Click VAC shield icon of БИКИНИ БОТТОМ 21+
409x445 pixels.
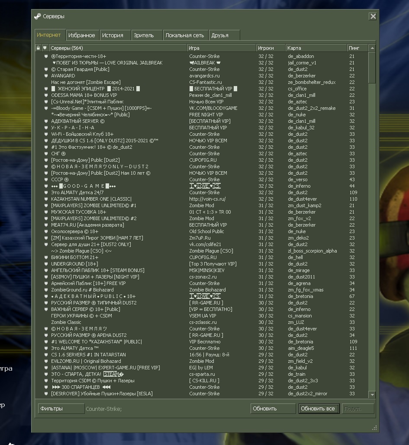(46, 257)
